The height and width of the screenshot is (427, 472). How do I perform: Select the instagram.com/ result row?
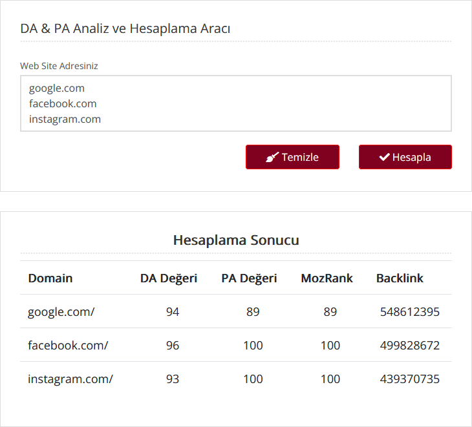click(236, 379)
